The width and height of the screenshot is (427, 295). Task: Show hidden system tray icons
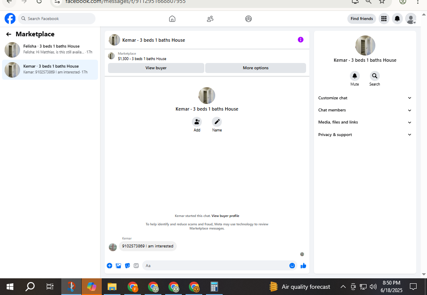click(343, 287)
